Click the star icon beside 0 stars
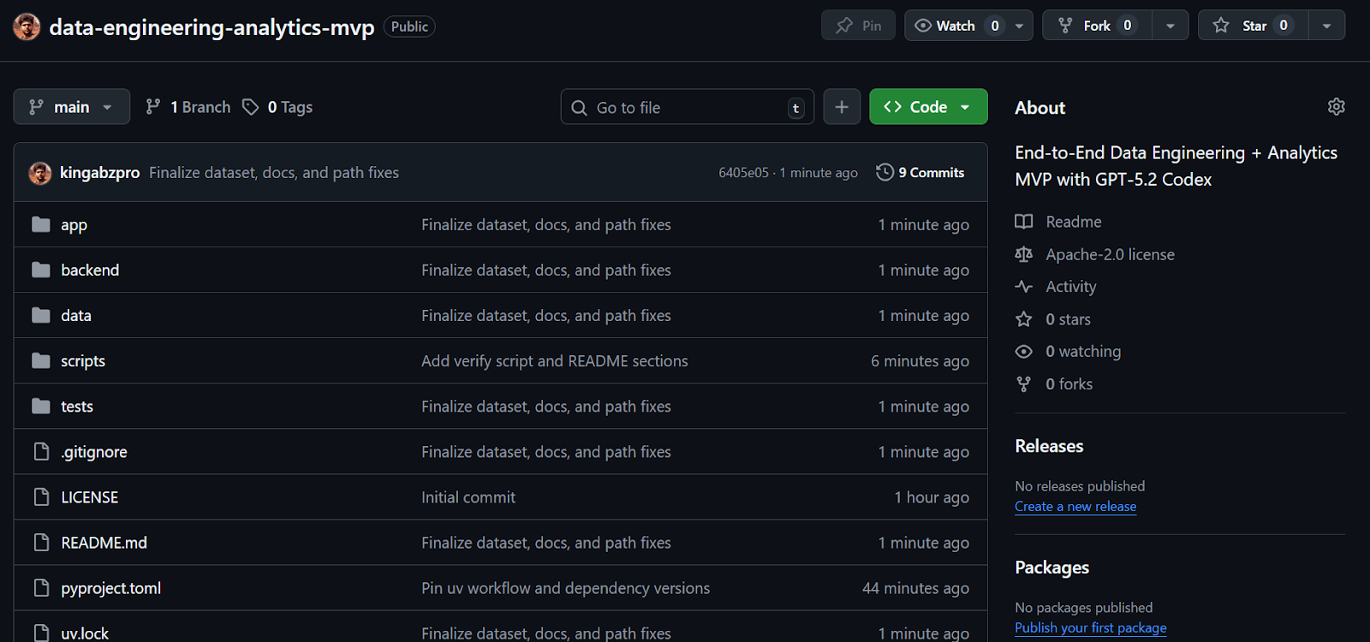 tap(1023, 319)
